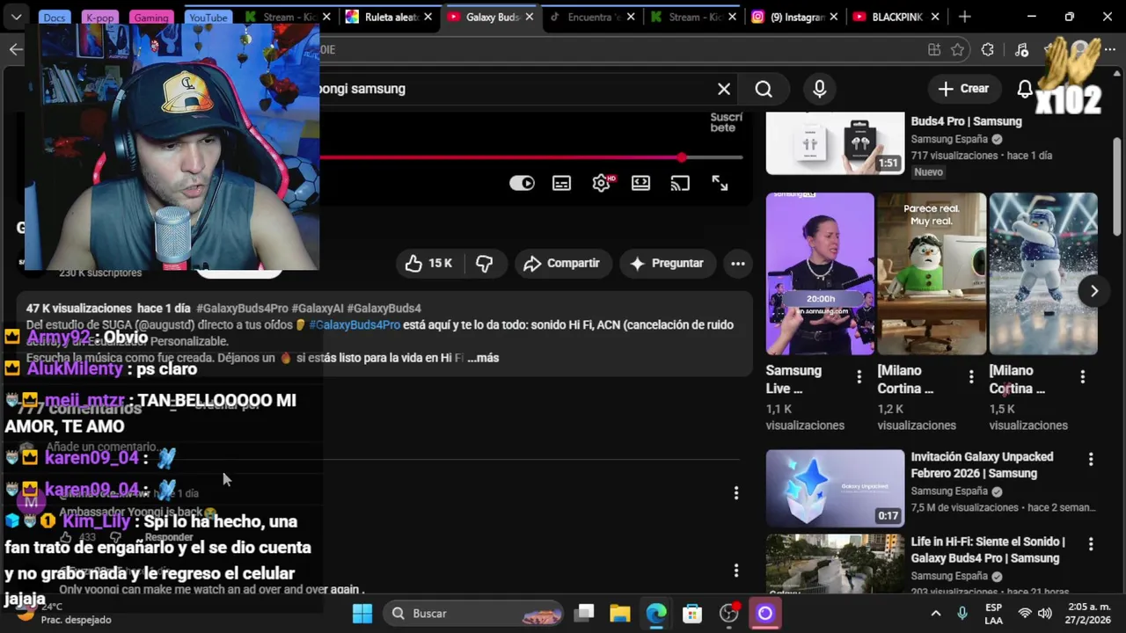This screenshot has height=633, width=1126.
Task: Expand the description with ...más
Action: pos(483,358)
